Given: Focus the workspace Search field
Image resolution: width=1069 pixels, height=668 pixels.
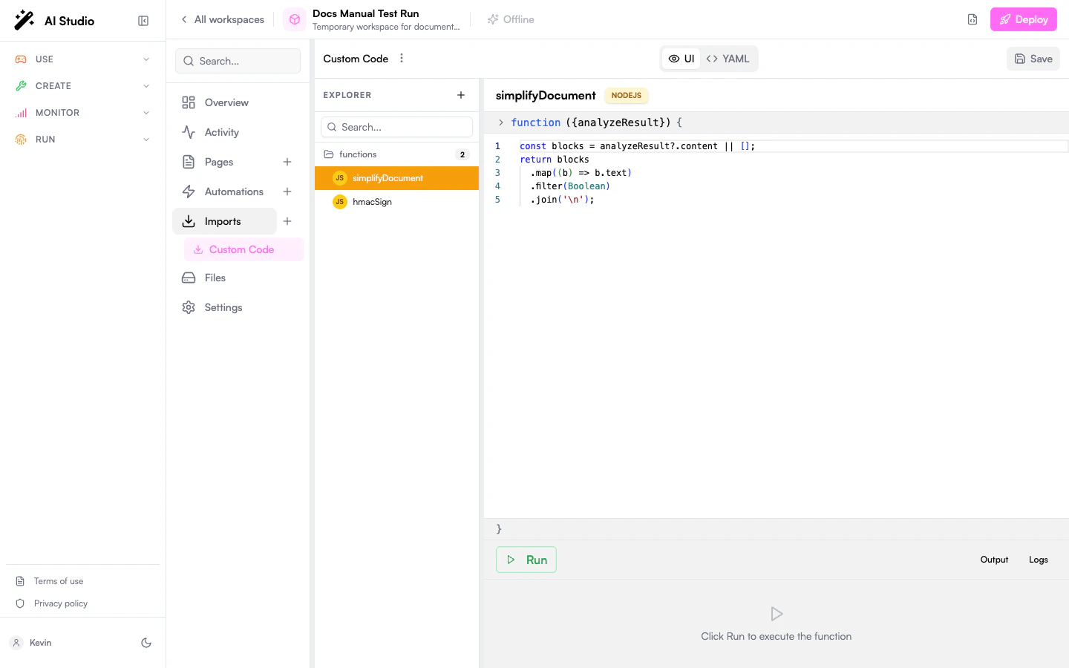Looking at the screenshot, I should (238, 61).
